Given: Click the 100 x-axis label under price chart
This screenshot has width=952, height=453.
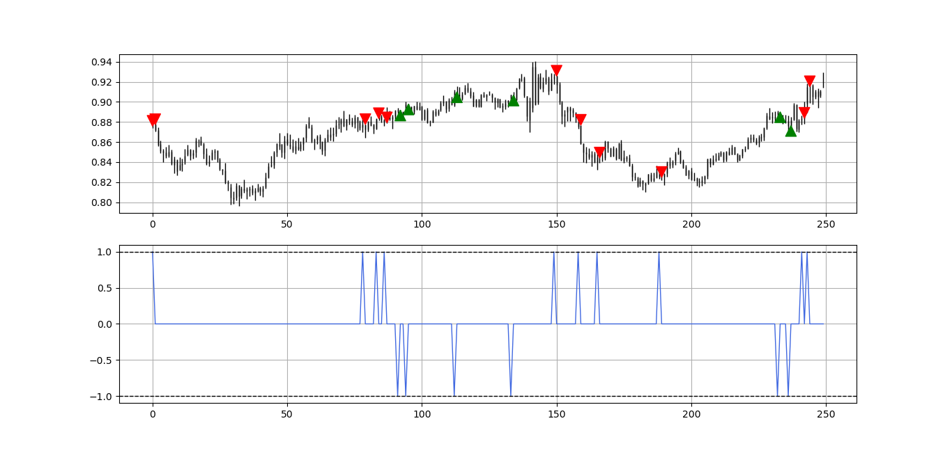Looking at the screenshot, I should [x=422, y=224].
